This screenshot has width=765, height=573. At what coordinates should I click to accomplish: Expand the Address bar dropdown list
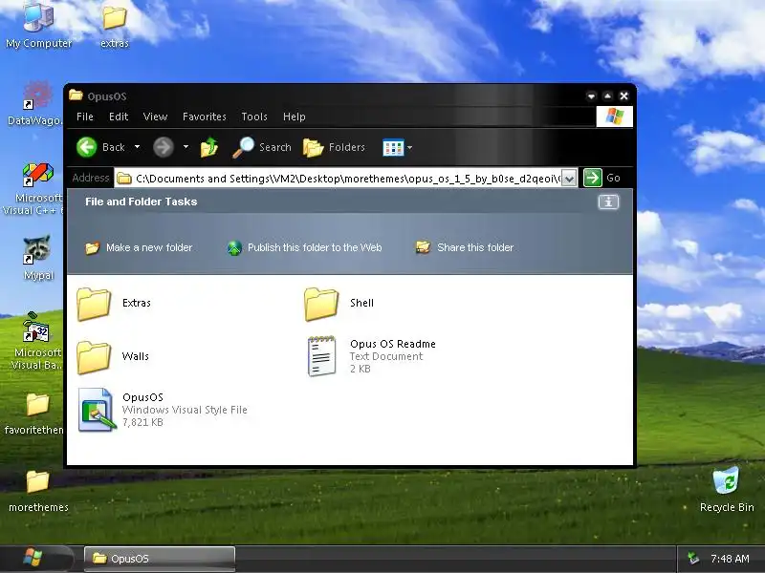[x=569, y=179]
